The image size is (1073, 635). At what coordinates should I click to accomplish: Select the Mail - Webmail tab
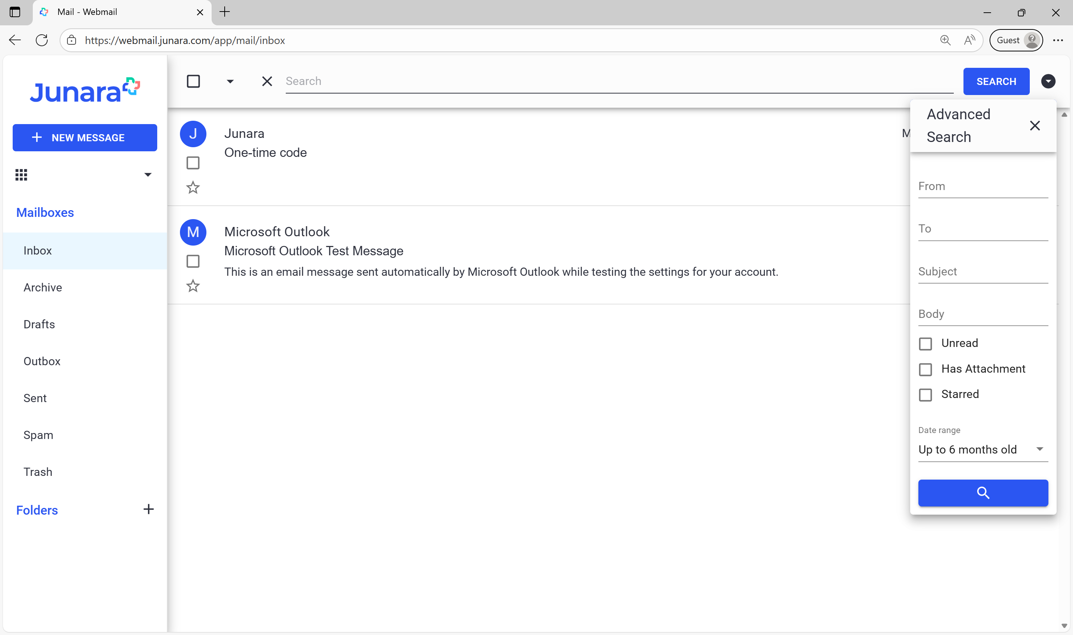122,12
